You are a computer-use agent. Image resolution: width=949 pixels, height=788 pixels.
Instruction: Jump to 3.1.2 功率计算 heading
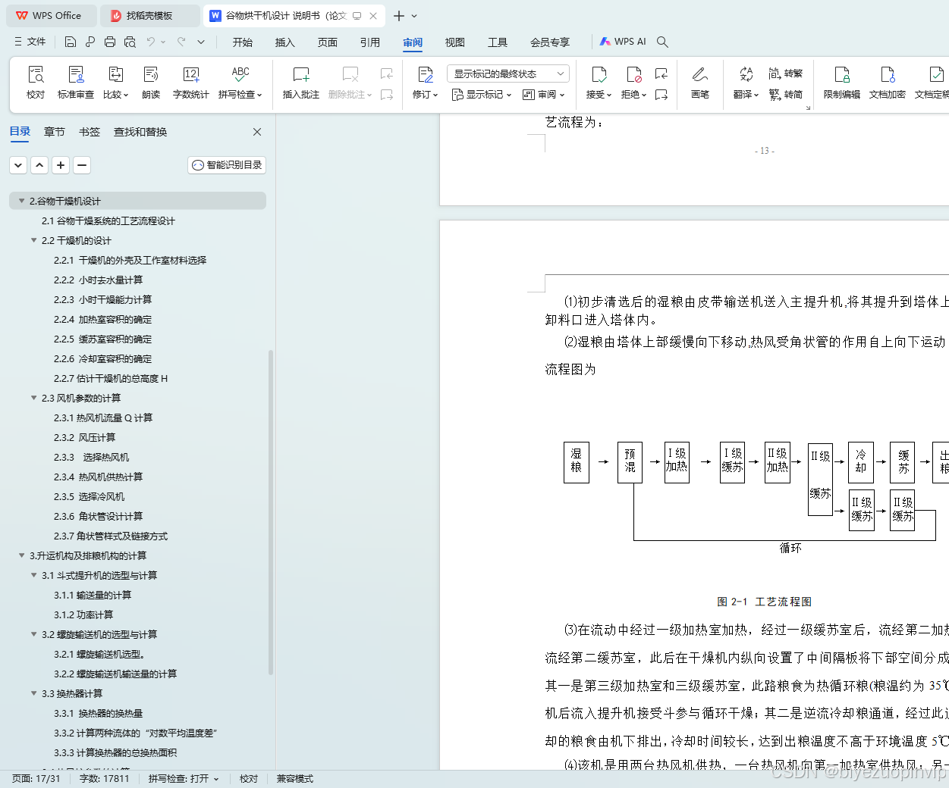[x=83, y=614]
